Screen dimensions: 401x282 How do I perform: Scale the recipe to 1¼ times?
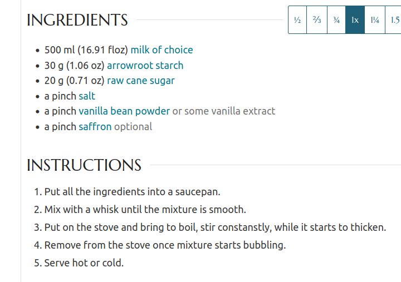click(375, 20)
